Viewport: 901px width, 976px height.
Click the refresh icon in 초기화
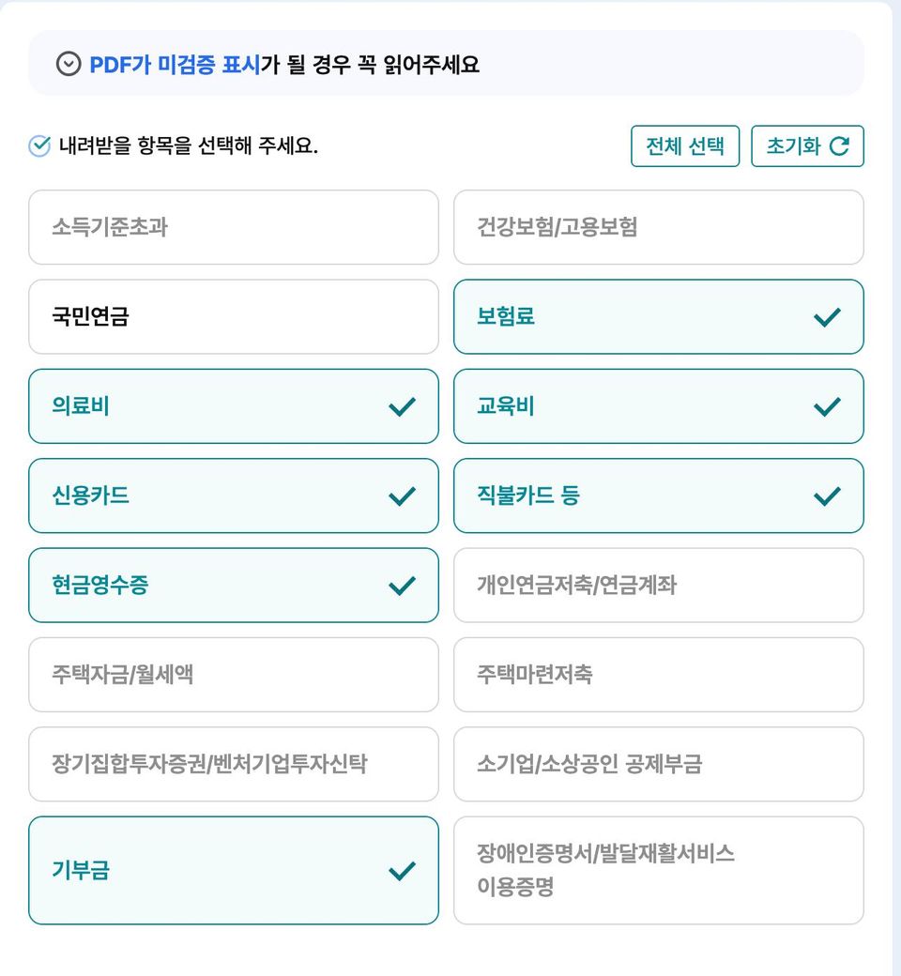coord(840,145)
